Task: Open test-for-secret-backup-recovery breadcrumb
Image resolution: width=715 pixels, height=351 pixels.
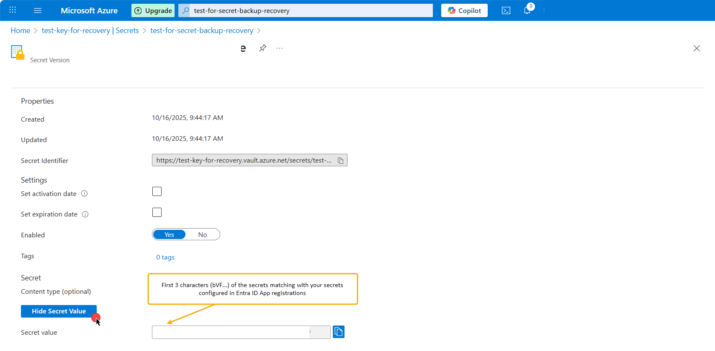Action: coord(202,31)
